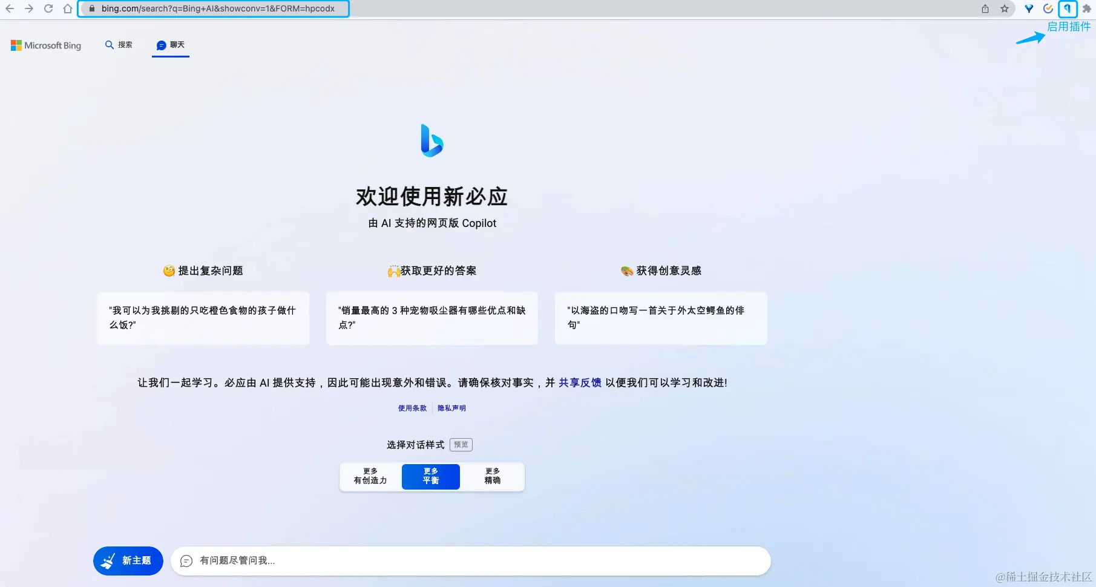Select 更多平衡 conversation style

pos(431,476)
